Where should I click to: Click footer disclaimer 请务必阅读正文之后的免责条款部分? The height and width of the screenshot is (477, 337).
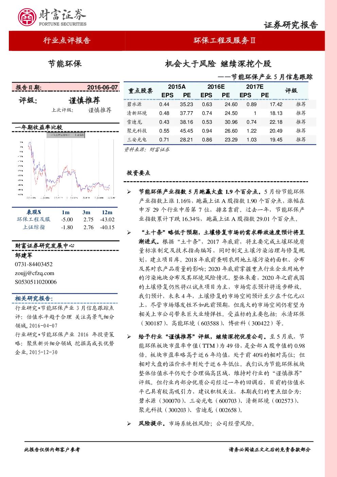270,449
